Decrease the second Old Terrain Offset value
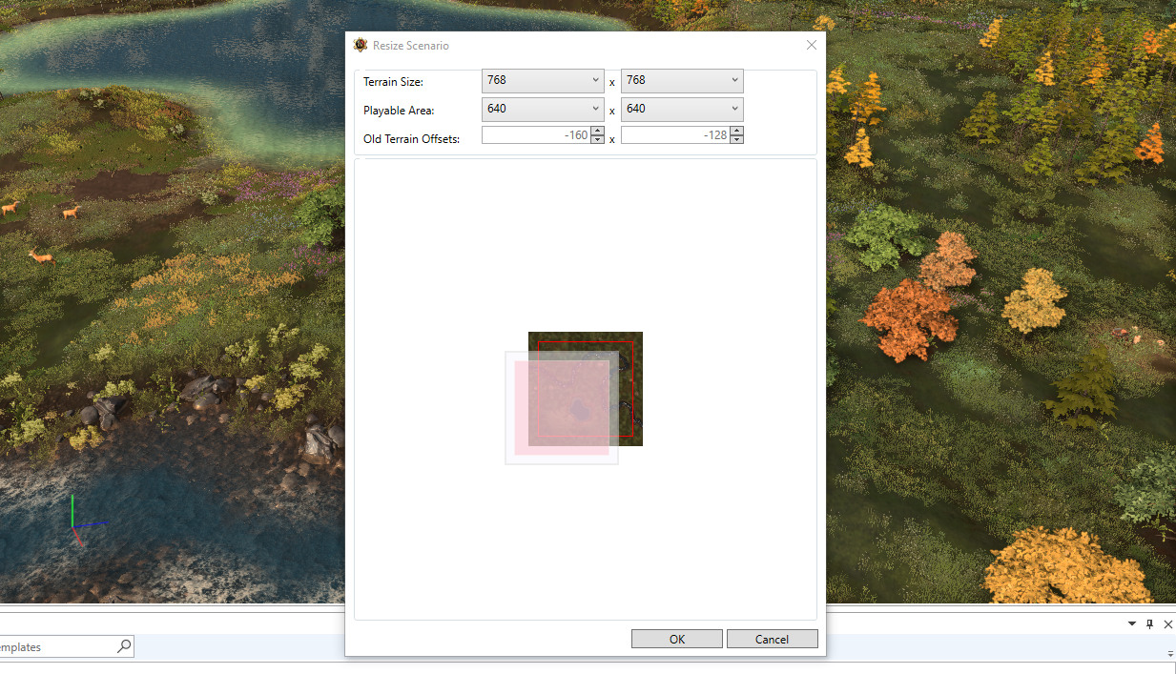The height and width of the screenshot is (674, 1176). (737, 139)
